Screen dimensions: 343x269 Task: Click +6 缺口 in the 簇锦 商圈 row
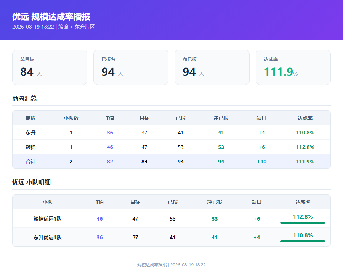click(x=261, y=147)
